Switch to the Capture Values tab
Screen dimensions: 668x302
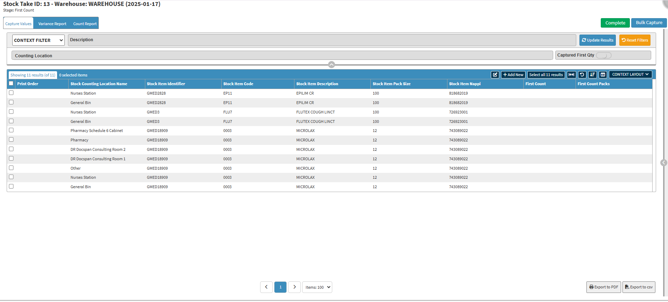(18, 23)
